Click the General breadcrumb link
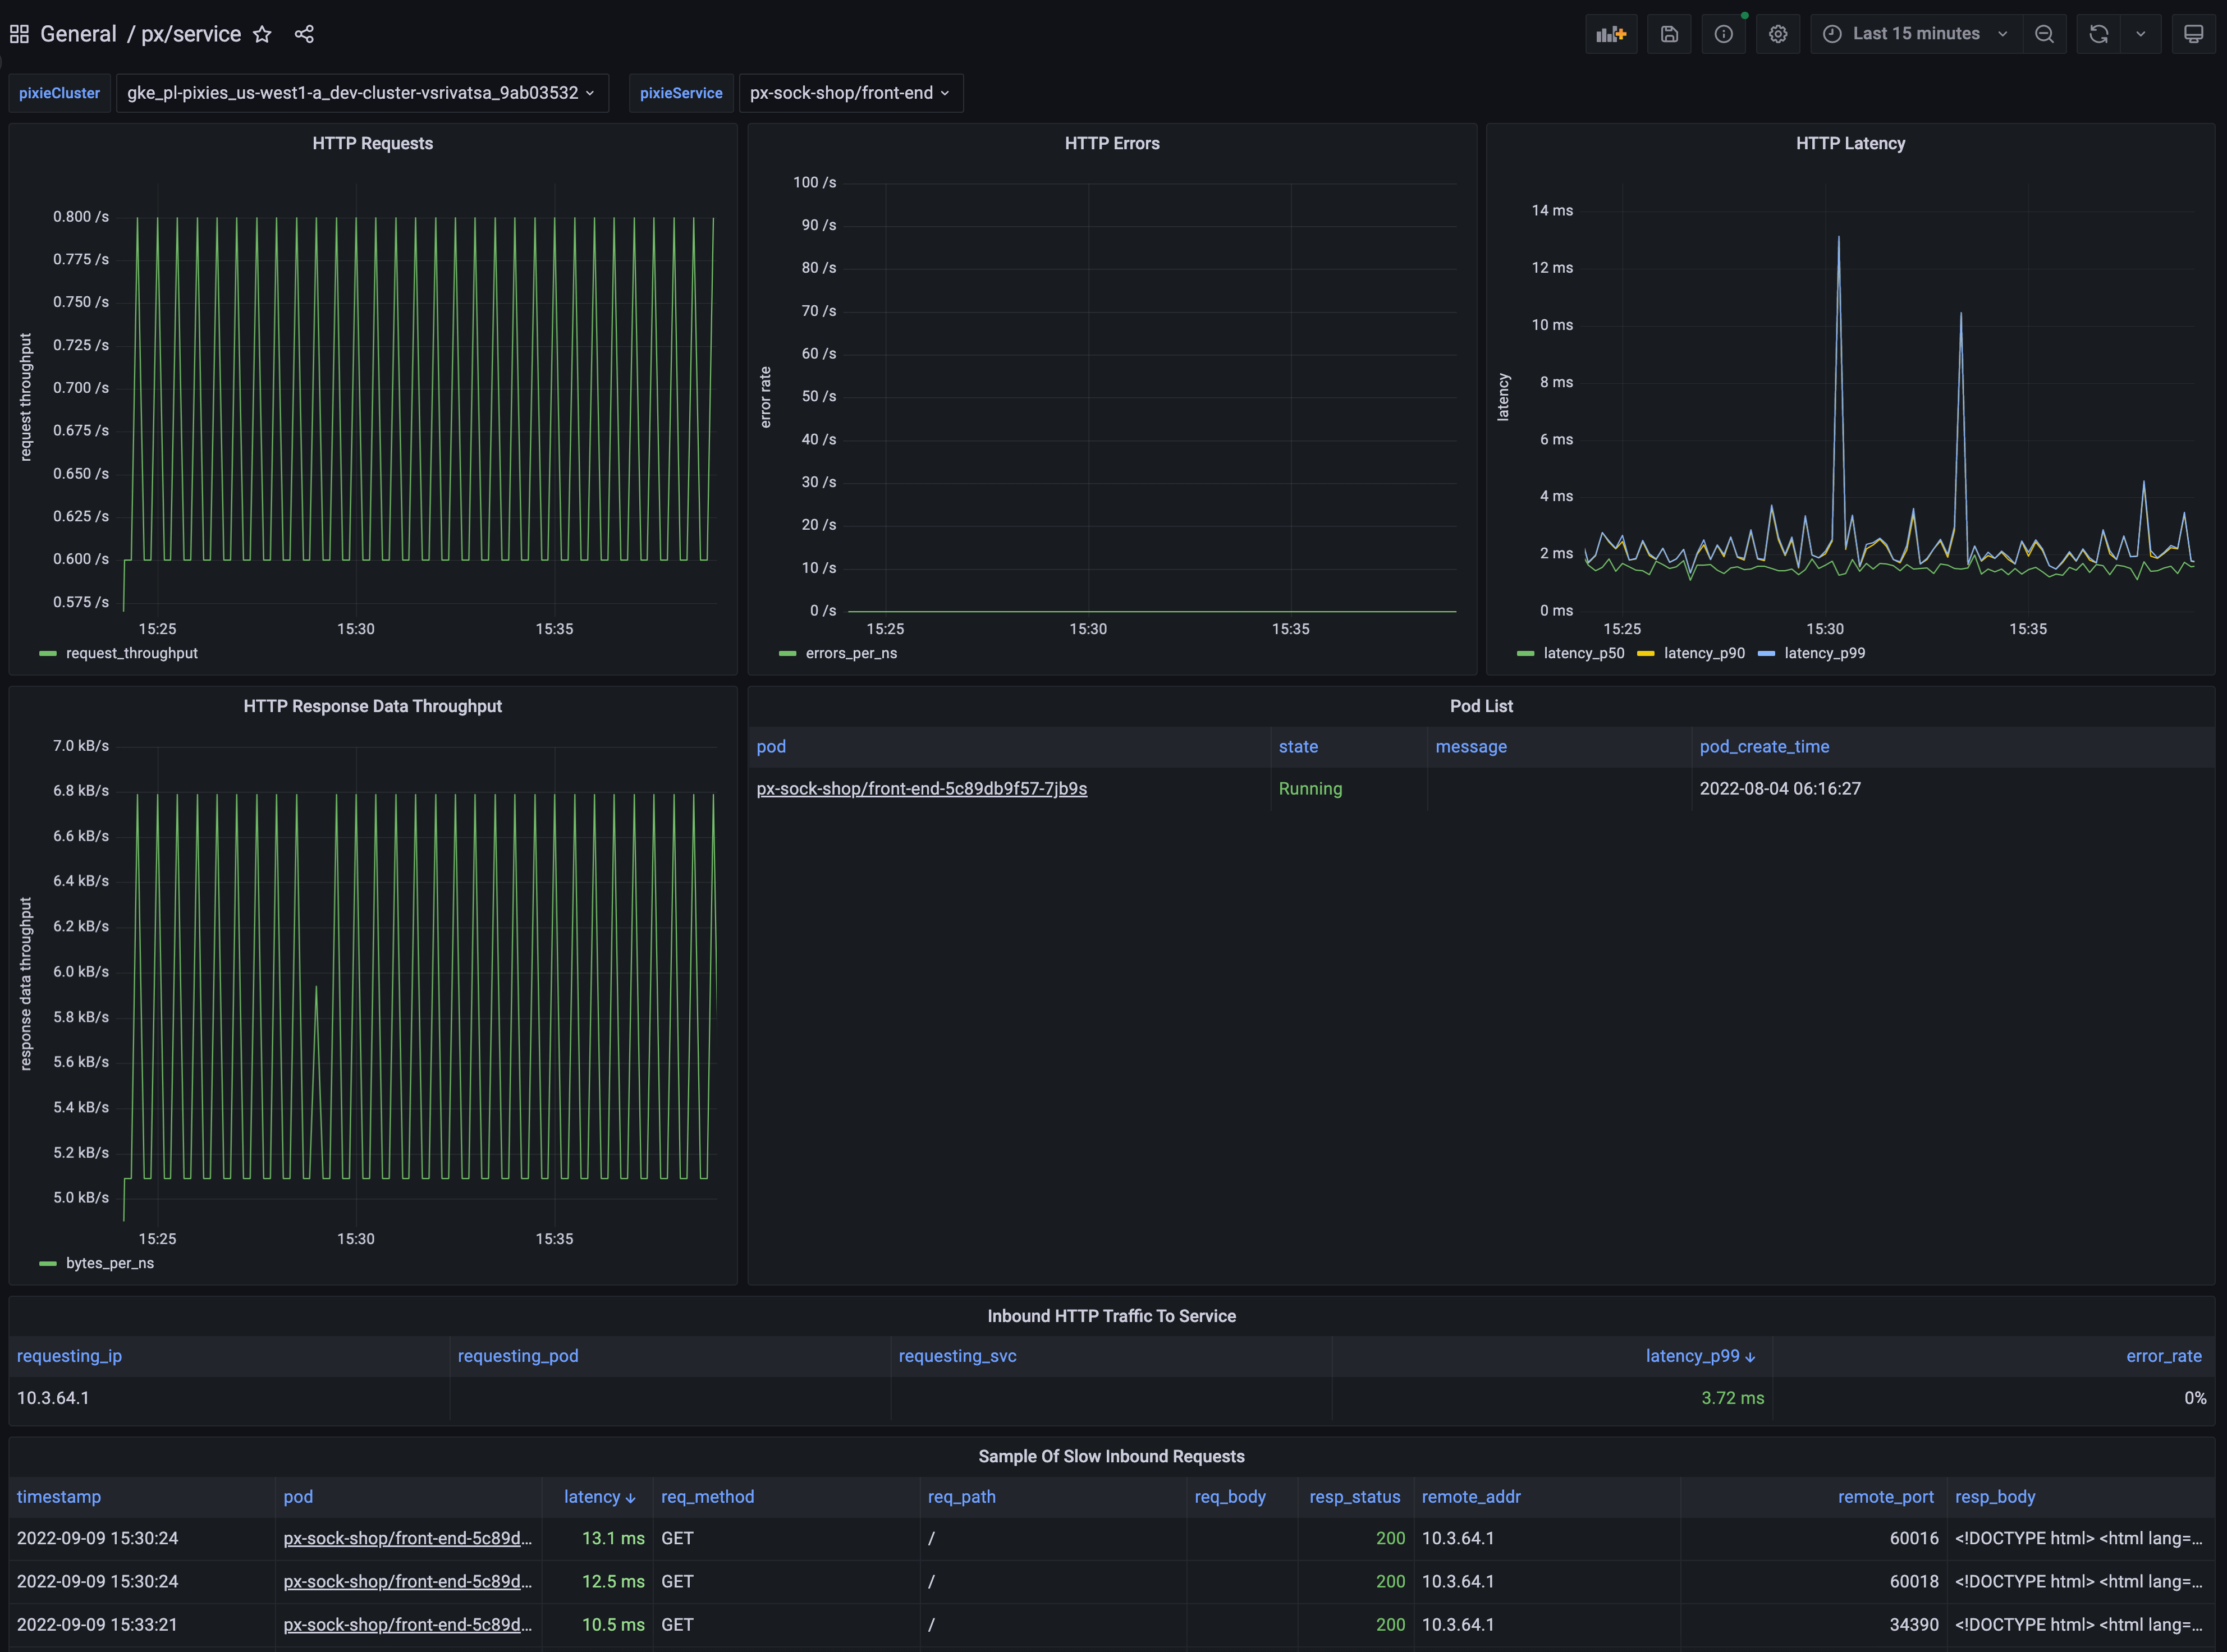Viewport: 2227px width, 1652px height. point(78,34)
